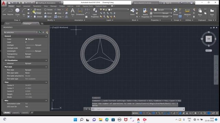The height and width of the screenshot is (123, 220).
Task: Click the Insert block icon
Action: click(132, 12)
